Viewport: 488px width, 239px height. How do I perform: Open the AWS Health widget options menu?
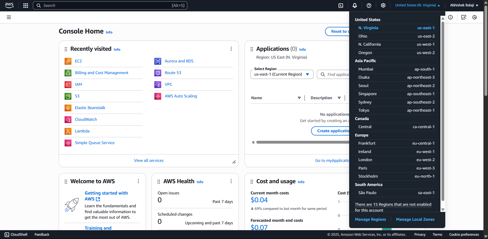[x=231, y=181]
